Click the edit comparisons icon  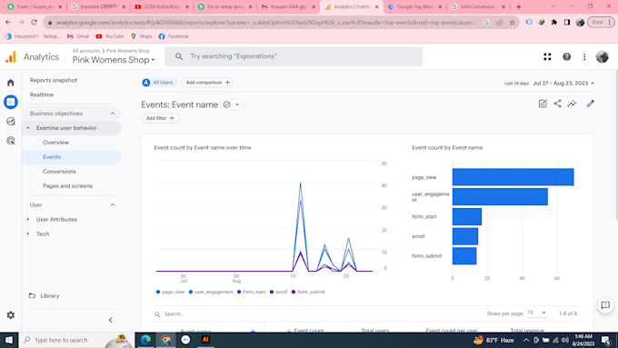[543, 104]
